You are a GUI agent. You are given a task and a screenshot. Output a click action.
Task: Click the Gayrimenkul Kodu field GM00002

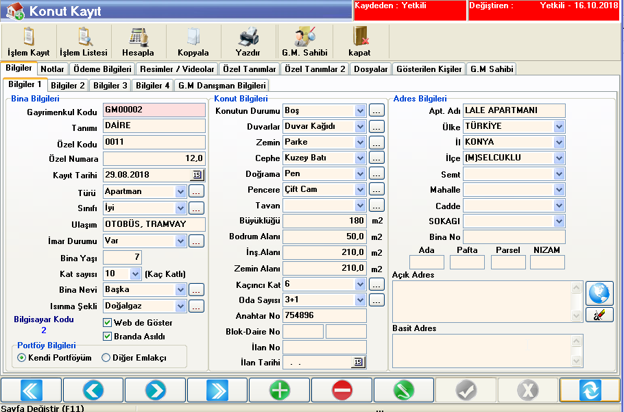[x=154, y=110]
